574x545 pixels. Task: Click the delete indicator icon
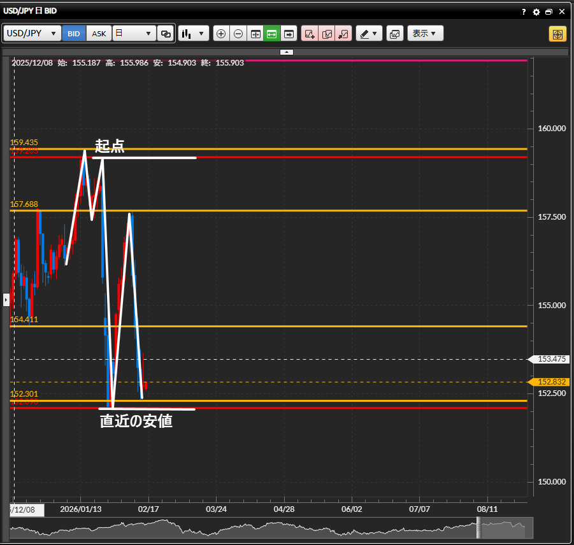[343, 34]
